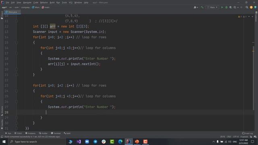Open Visual Studio from the taskbar
The width and height of the screenshot is (258, 145).
[x=79, y=141]
